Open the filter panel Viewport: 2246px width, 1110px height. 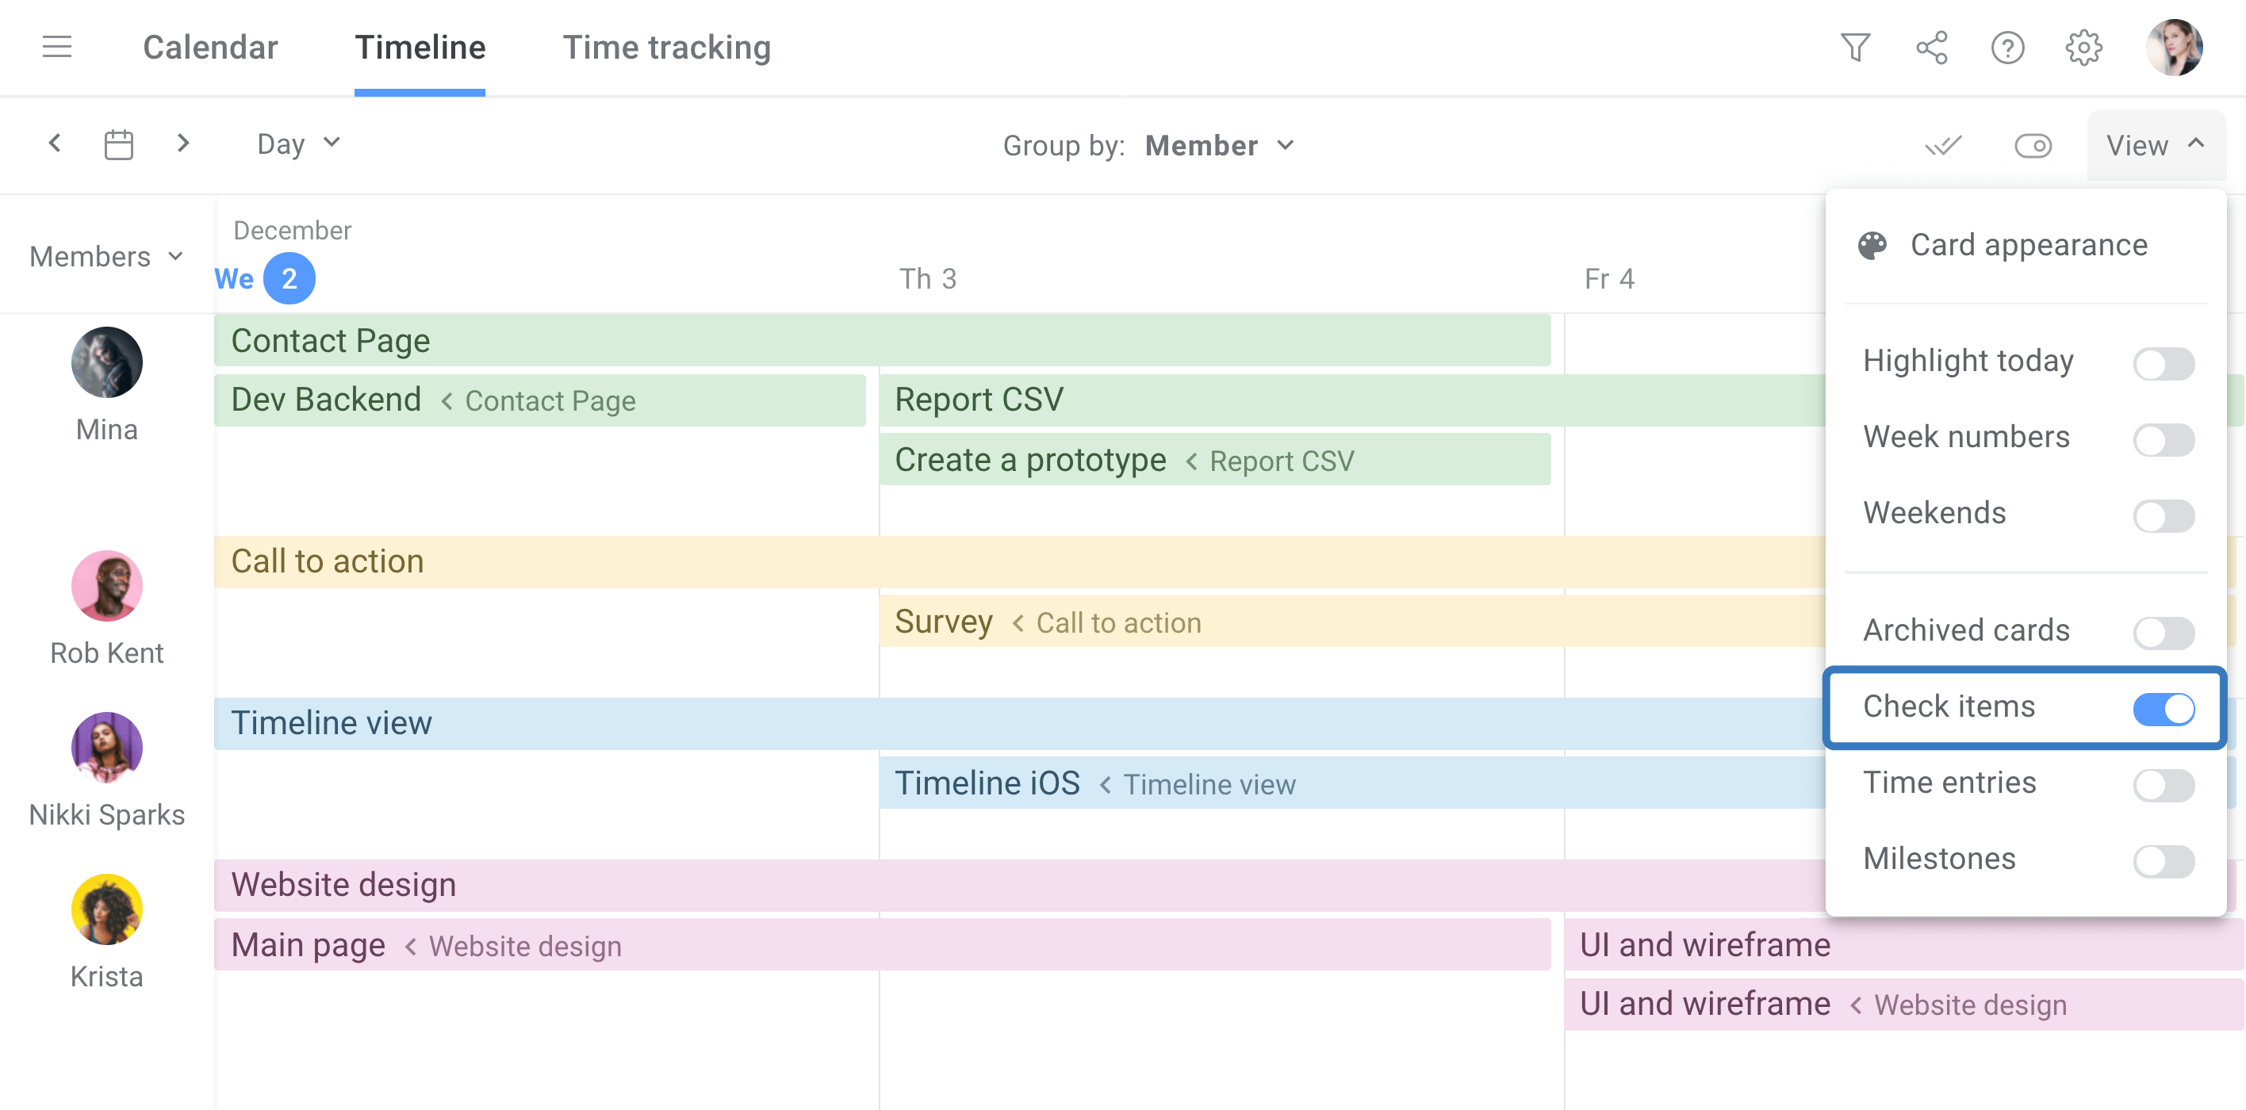(x=1857, y=48)
